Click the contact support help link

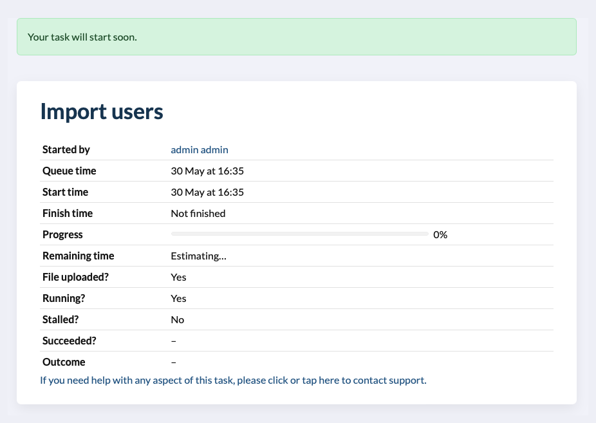[x=233, y=381]
